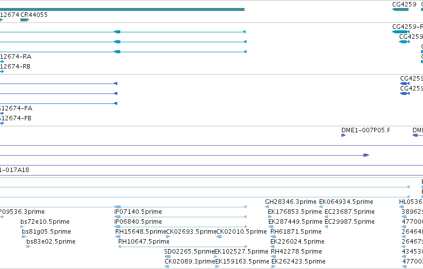Image resolution: width=423 pixels, height=269 pixels.
Task: Select the CK02010.5prime EST label
Action: [242, 232]
